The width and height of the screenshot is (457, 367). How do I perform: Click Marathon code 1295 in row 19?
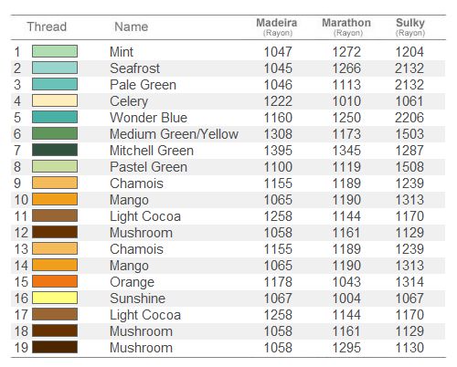[346, 348]
